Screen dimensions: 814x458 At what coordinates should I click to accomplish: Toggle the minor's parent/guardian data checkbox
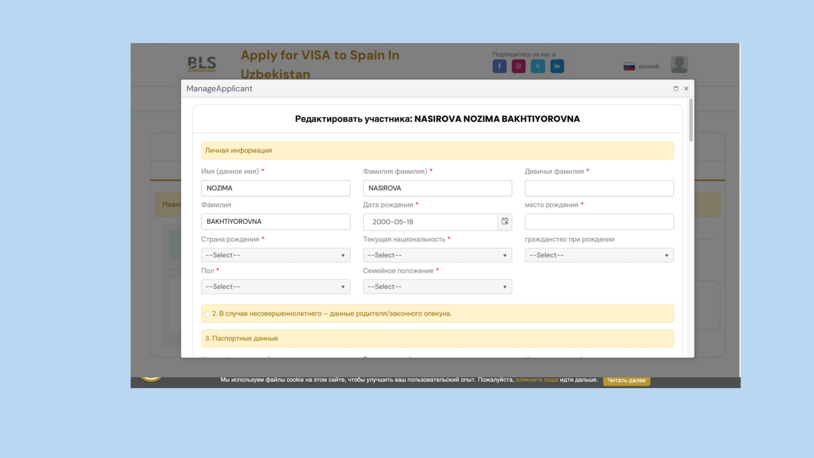[x=208, y=314]
